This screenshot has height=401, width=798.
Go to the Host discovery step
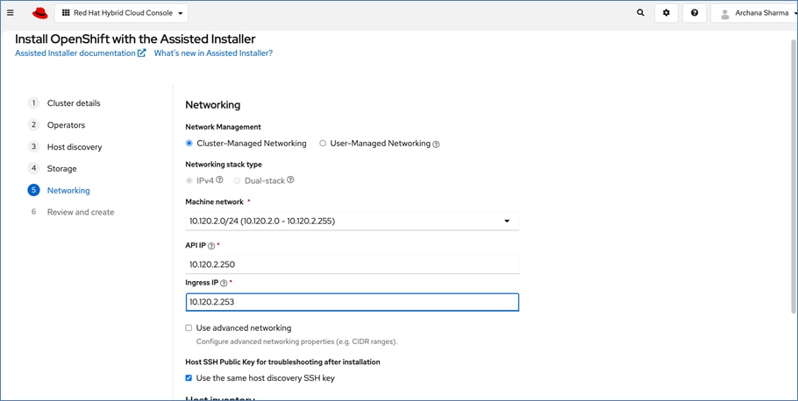[x=75, y=147]
